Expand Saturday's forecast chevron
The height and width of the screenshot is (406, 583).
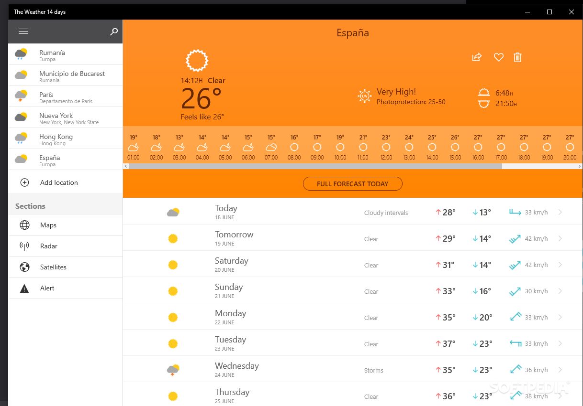coord(560,265)
